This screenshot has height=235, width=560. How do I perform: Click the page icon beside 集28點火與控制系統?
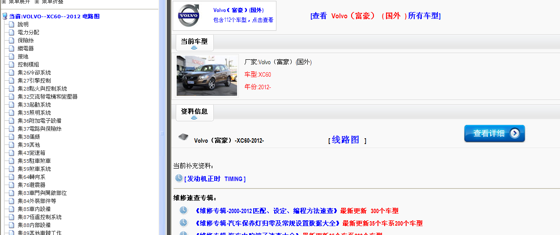click(x=12, y=89)
